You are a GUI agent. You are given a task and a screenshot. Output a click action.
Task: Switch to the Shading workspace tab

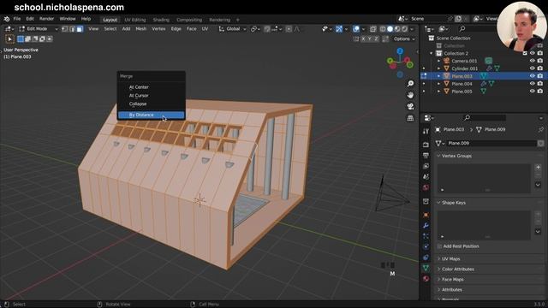(161, 20)
